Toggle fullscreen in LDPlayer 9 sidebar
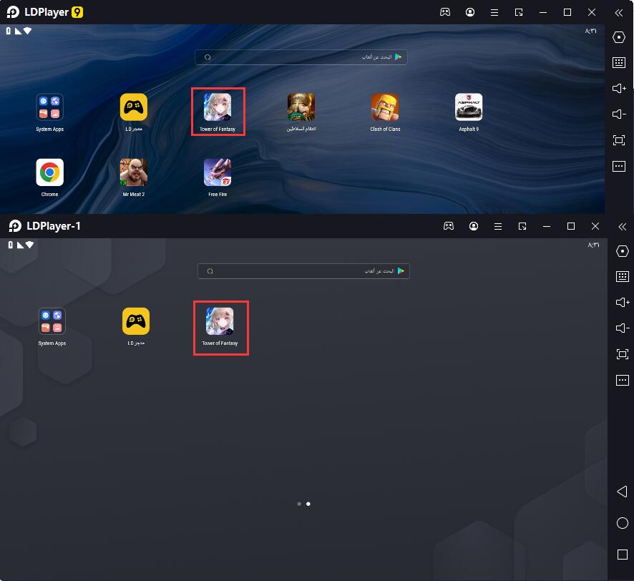 tap(619, 140)
